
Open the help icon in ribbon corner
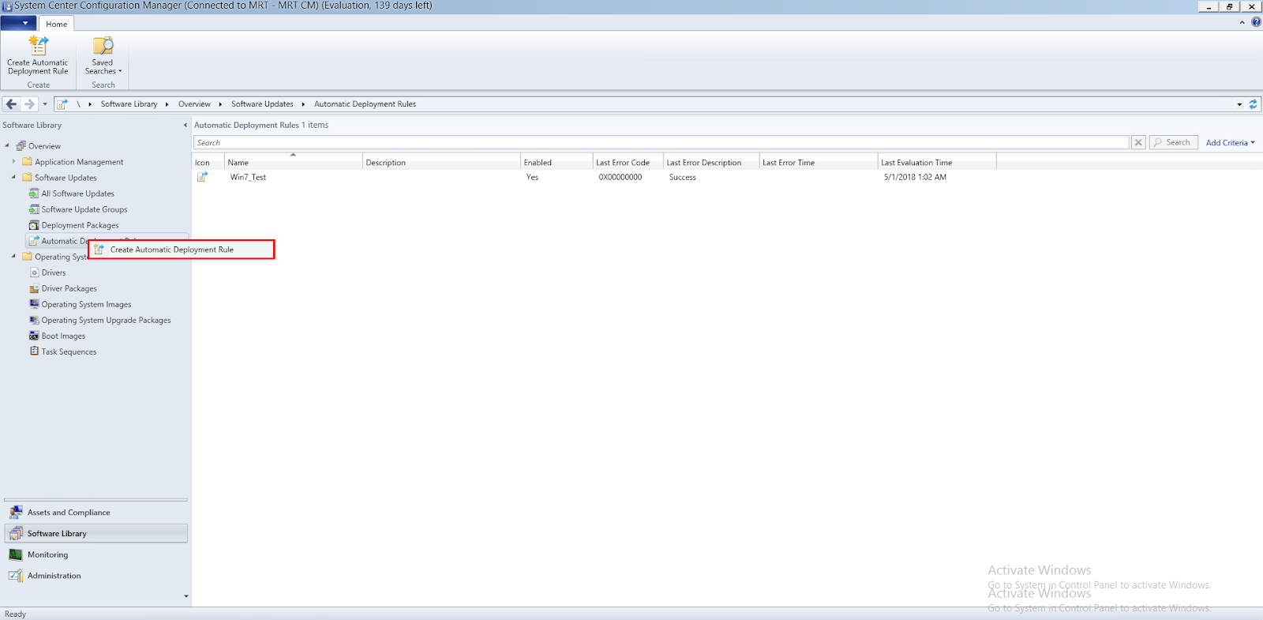point(1256,22)
